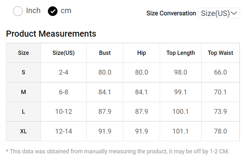Image resolution: width=245 pixels, height=160 pixels.
Task: Click the Hip column header
Action: 141,53
